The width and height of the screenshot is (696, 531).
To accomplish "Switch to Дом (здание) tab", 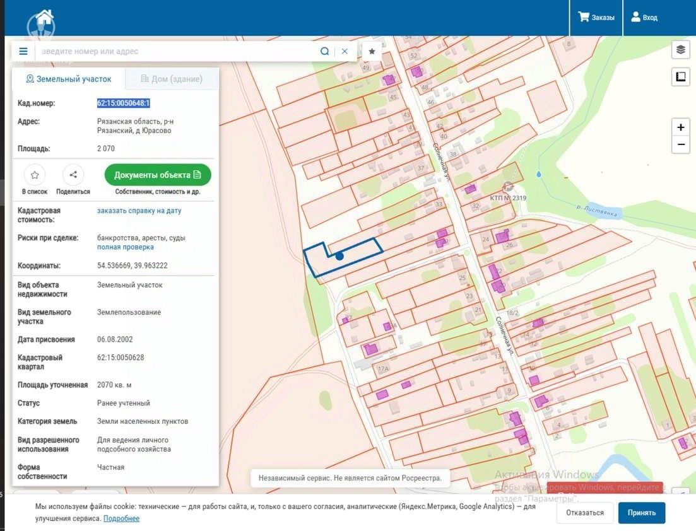I will click(172, 79).
